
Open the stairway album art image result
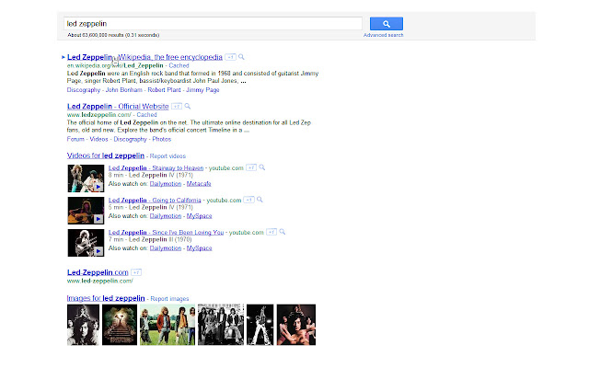click(120, 325)
